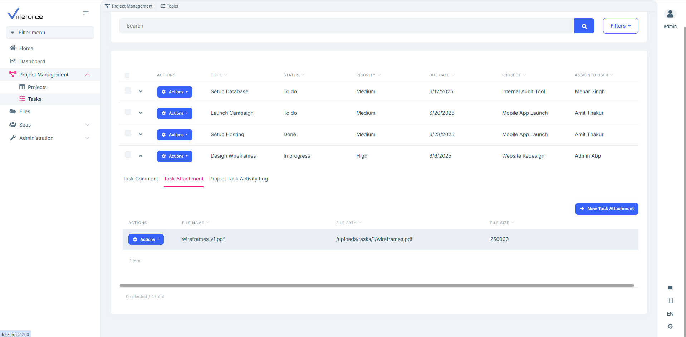Image resolution: width=686 pixels, height=337 pixels.
Task: Click the settings gear icon at bottom right
Action: (x=670, y=326)
